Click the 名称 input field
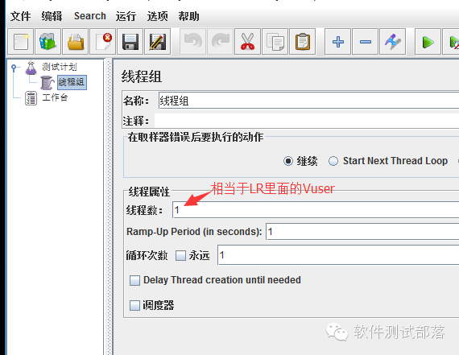This screenshot has width=459, height=355. point(308,101)
